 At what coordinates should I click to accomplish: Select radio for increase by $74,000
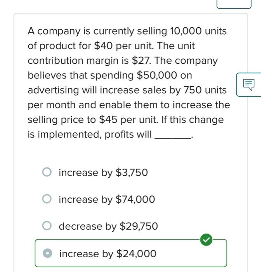coord(47,199)
